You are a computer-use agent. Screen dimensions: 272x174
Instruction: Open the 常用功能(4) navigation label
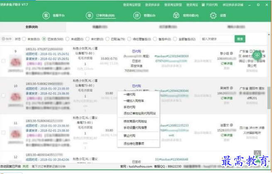coord(191,15)
